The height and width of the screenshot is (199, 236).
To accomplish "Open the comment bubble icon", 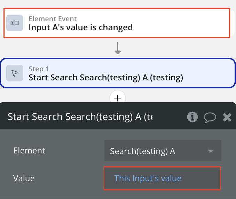I will 210,117.
